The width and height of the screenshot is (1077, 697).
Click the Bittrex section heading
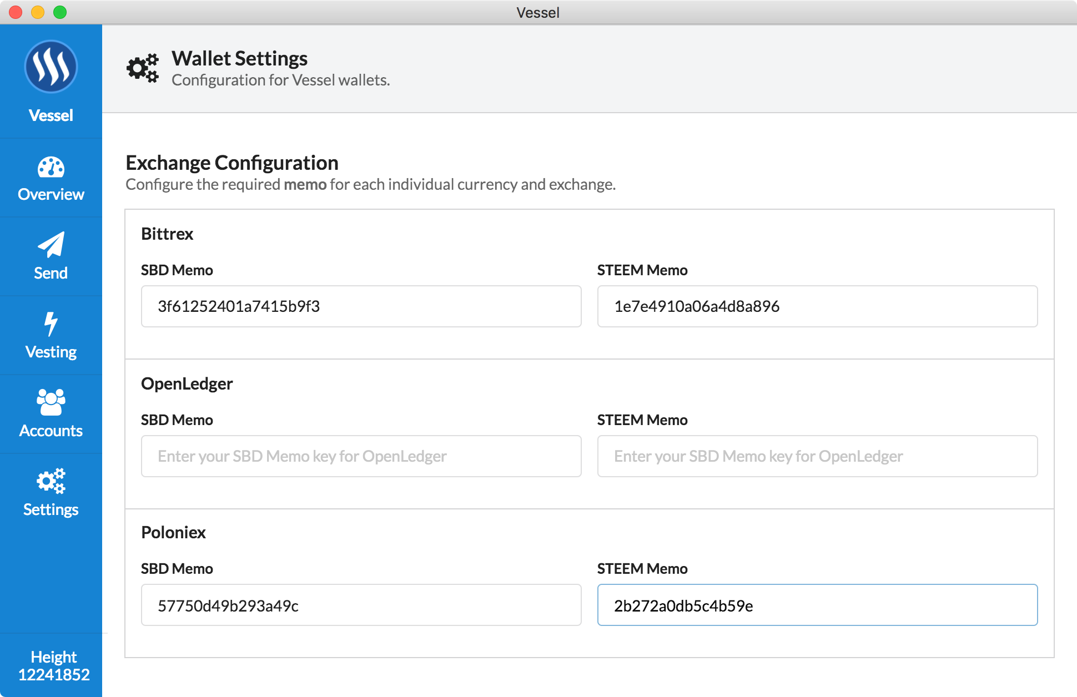click(167, 234)
